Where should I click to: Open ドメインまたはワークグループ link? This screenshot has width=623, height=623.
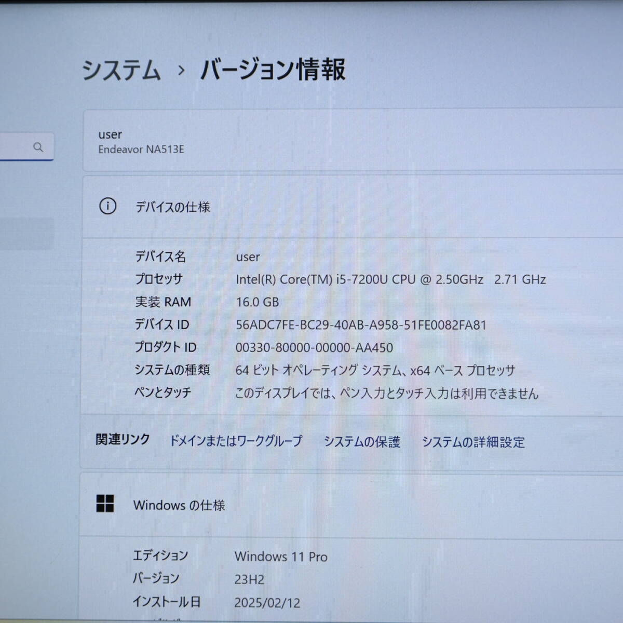click(x=236, y=441)
